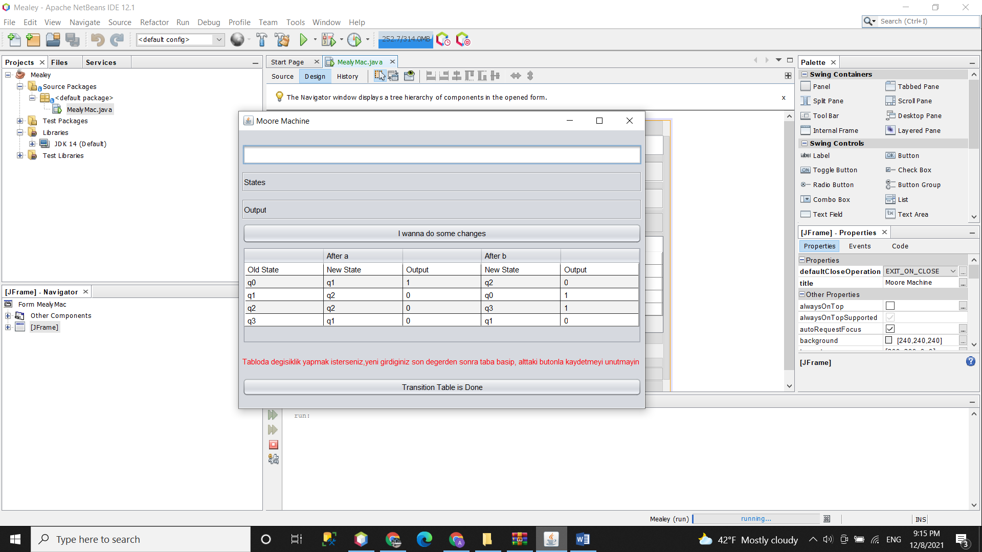The width and height of the screenshot is (982, 552).
Task: Open the Services tab
Action: coord(101,62)
